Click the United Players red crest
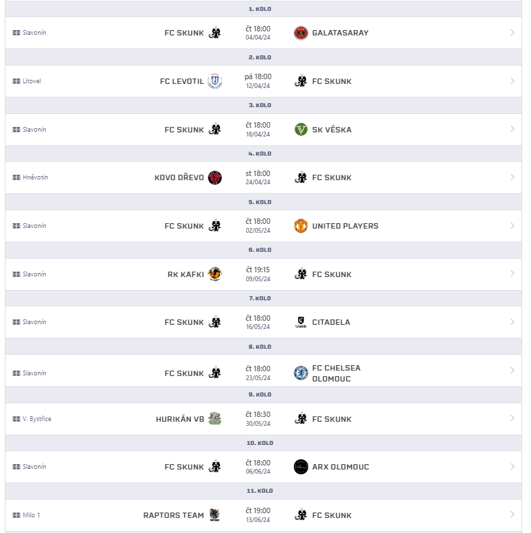531x533 pixels. pos(301,226)
